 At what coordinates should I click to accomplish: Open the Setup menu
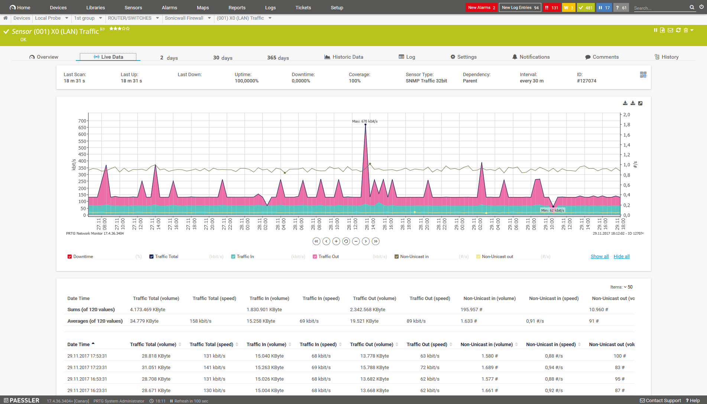336,7
